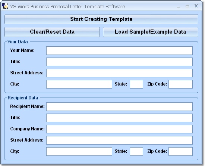Click Start Creating Template button
The height and width of the screenshot is (167, 205).
(101, 19)
